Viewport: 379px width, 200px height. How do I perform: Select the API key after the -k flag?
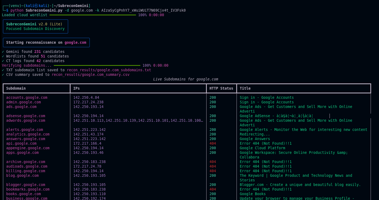point(144,10)
